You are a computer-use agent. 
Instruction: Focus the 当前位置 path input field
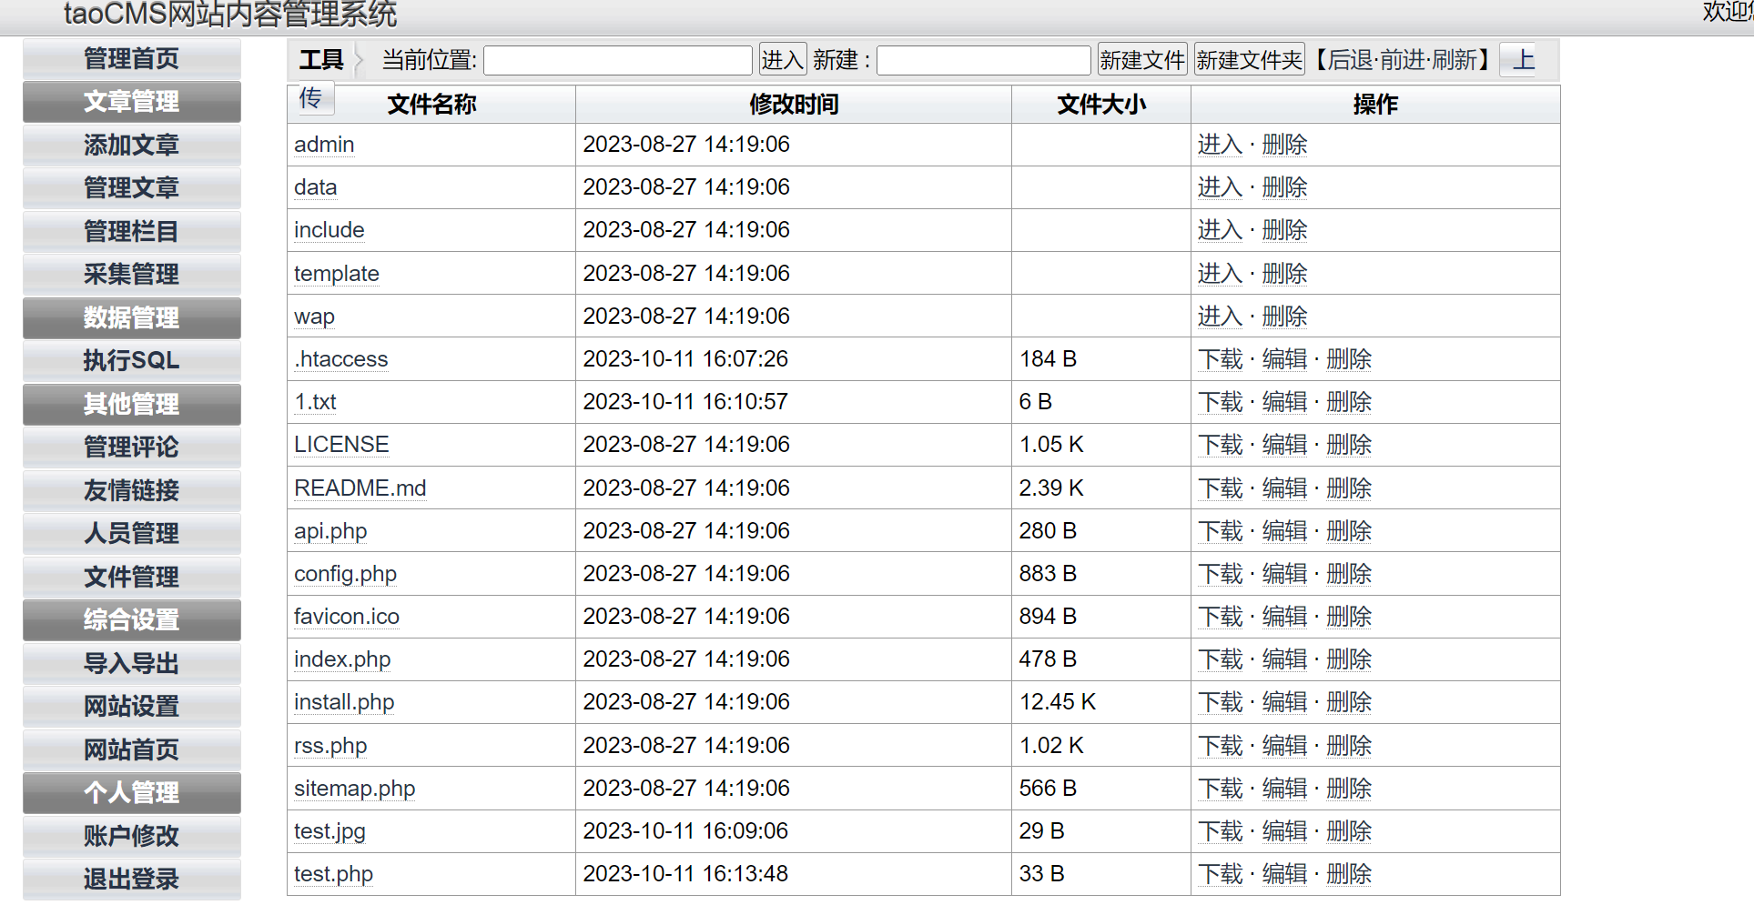[x=617, y=61]
